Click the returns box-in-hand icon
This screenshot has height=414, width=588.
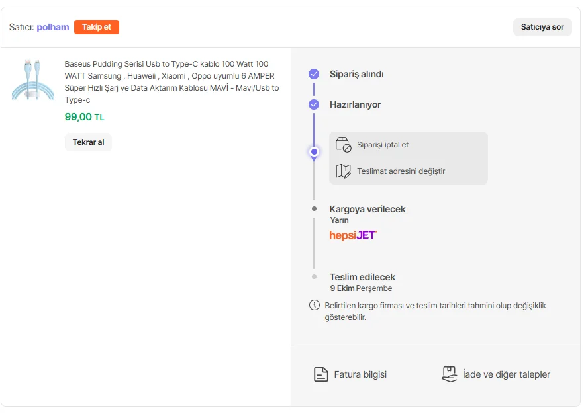pos(450,374)
